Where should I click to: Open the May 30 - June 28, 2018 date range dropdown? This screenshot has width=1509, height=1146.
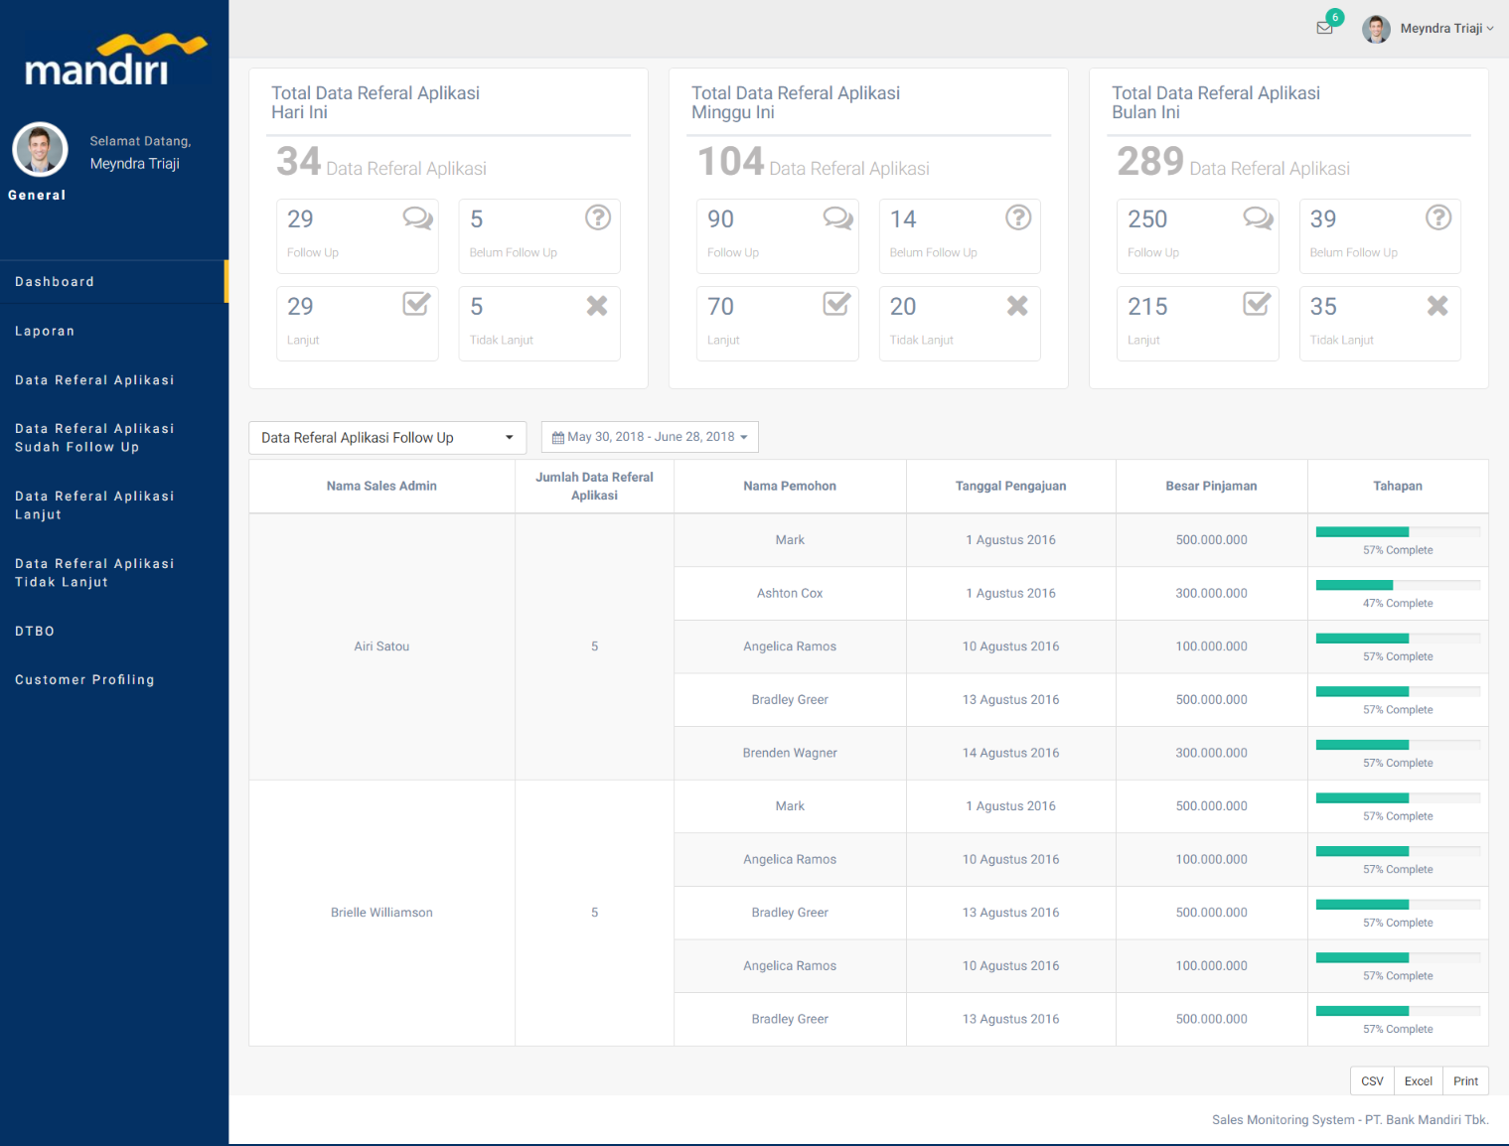[x=650, y=437]
